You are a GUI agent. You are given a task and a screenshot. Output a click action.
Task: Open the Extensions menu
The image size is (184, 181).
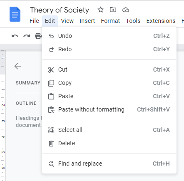click(161, 21)
